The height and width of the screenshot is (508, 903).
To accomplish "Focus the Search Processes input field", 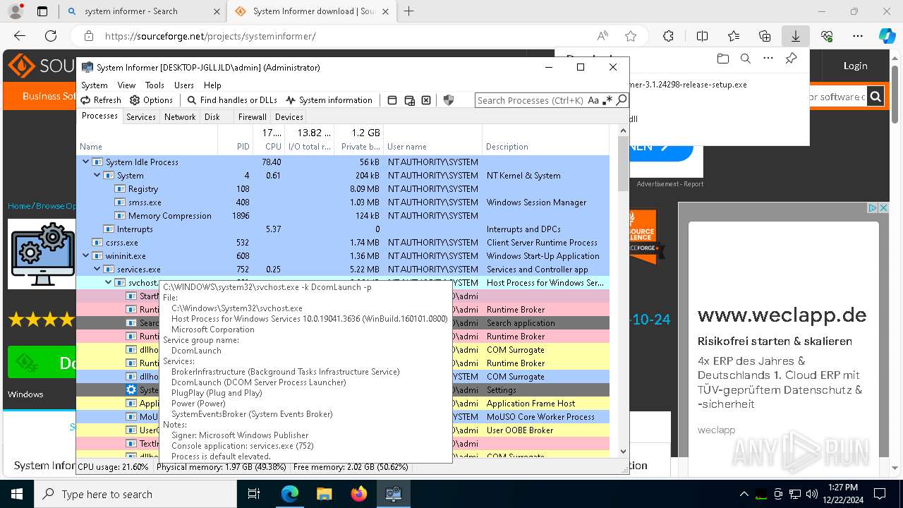I will (531, 100).
